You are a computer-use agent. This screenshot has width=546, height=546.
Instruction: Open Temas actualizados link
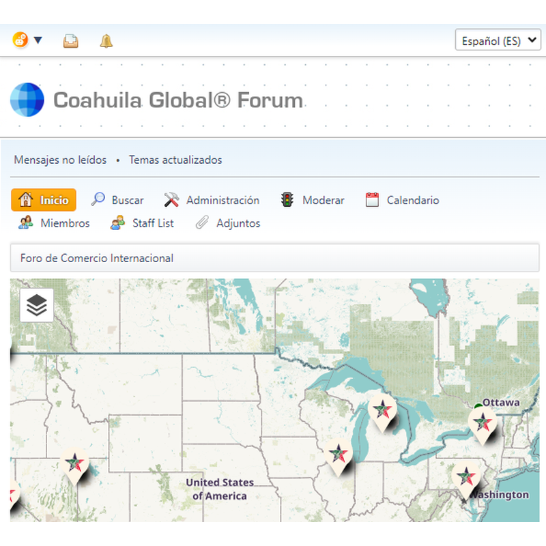[x=175, y=160]
